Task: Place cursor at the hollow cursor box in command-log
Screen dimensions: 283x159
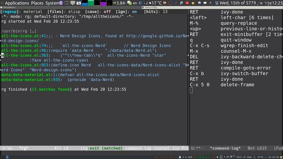Action: pyautogui.click(x=191, y=90)
